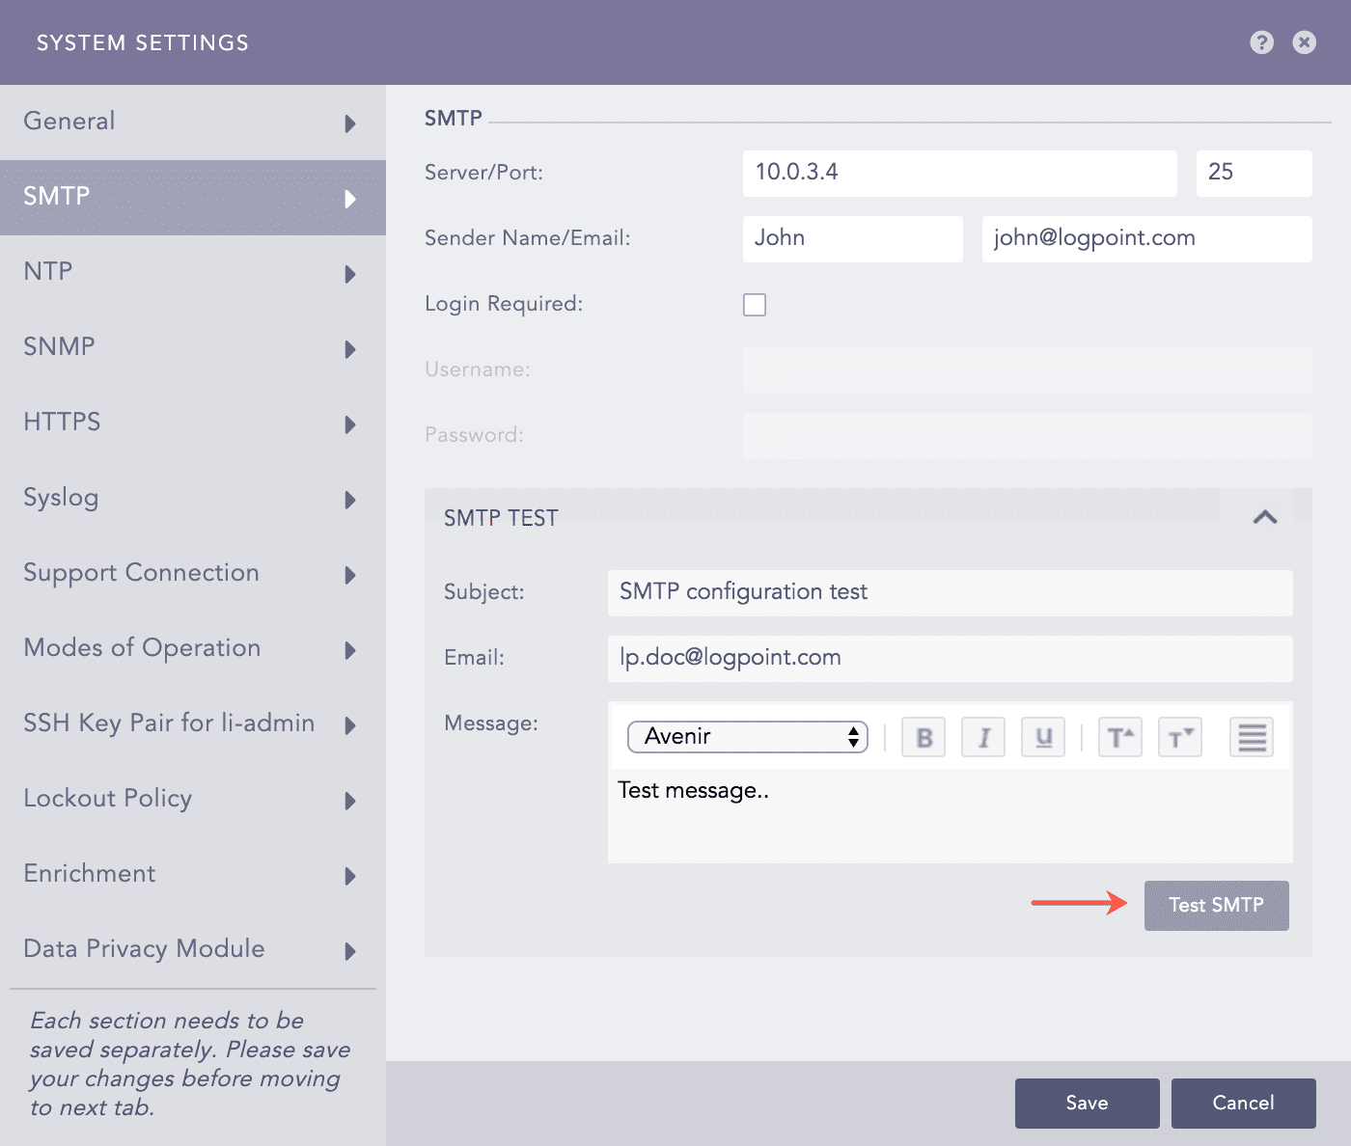This screenshot has width=1351, height=1146.
Task: Enable the Login Required checkbox
Action: tap(755, 304)
